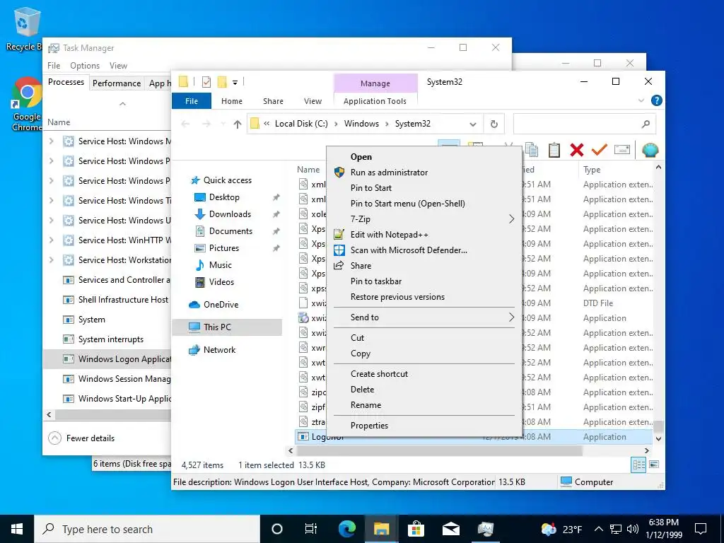724x543 pixels.
Task: Click the search magnifier in Explorer
Action: pyautogui.click(x=646, y=124)
